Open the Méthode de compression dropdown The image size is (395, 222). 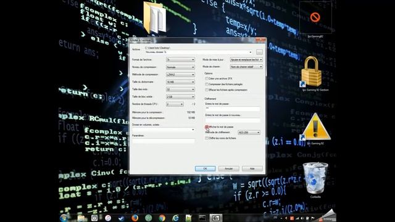coord(180,75)
